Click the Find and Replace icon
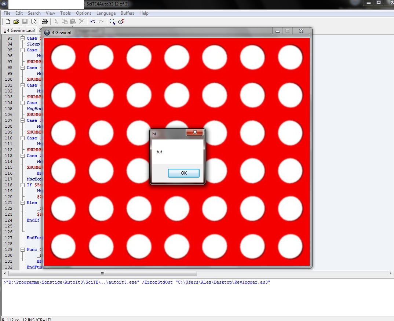Viewport: 394px width, 321px height. (121, 22)
